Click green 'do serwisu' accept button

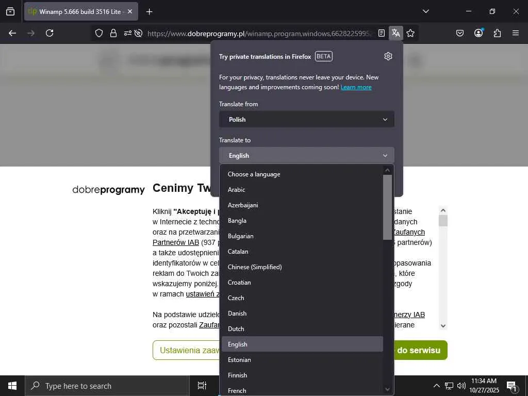tap(420, 350)
